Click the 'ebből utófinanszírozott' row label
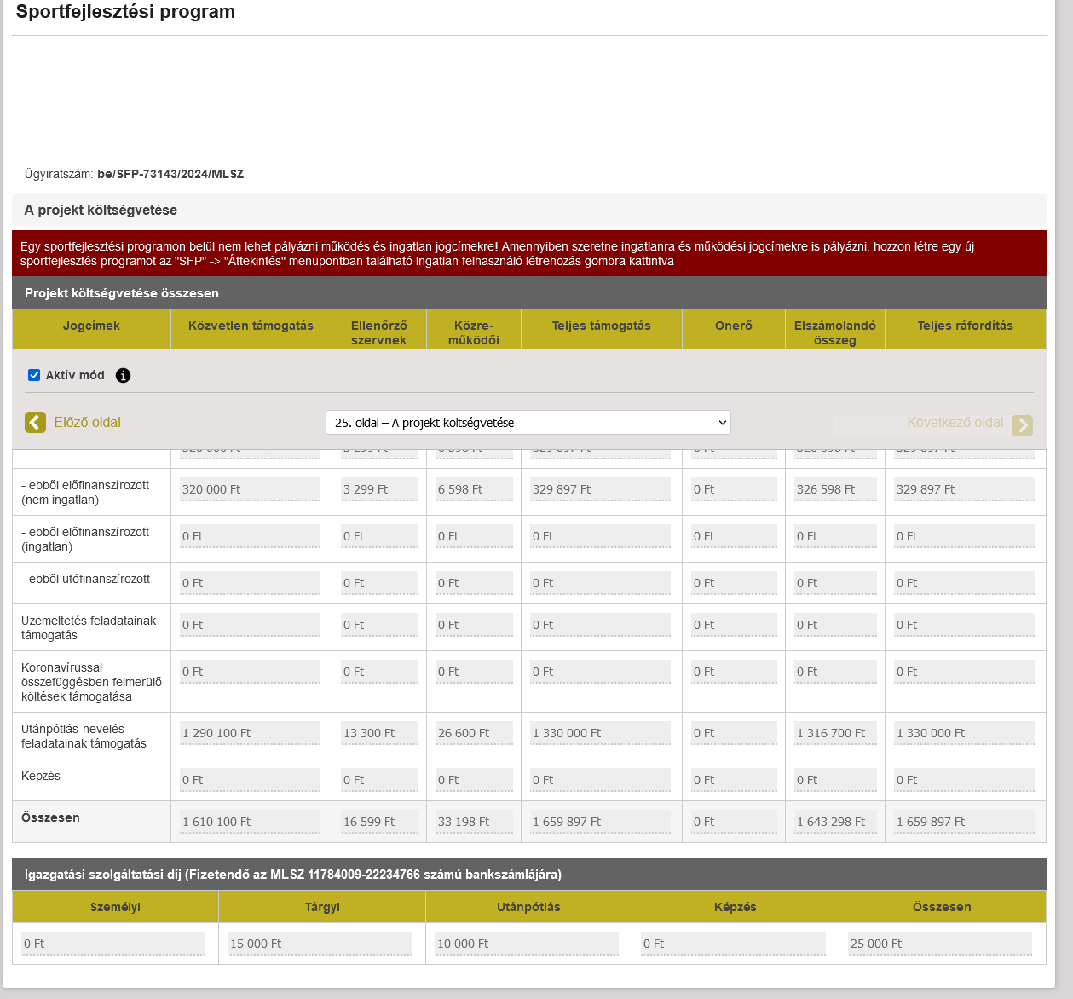The width and height of the screenshot is (1073, 999). [85, 579]
